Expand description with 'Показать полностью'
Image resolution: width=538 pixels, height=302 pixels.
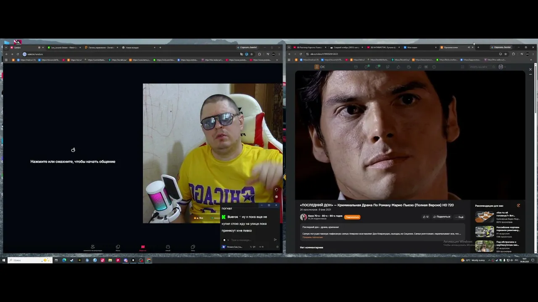(x=313, y=237)
